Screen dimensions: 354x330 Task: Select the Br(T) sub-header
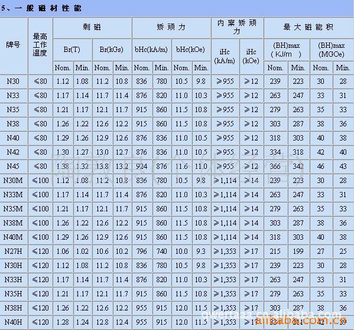coord(72,50)
